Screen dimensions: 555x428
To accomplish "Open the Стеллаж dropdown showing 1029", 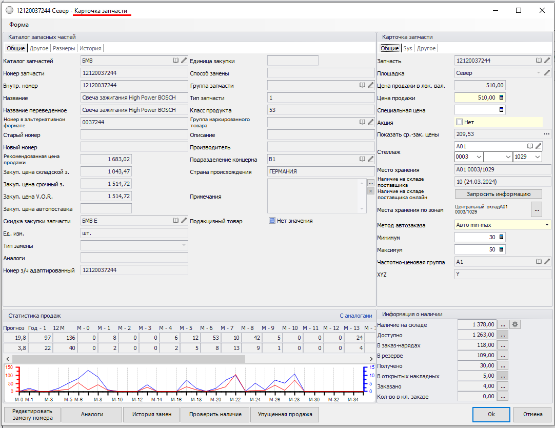I will [x=537, y=157].
